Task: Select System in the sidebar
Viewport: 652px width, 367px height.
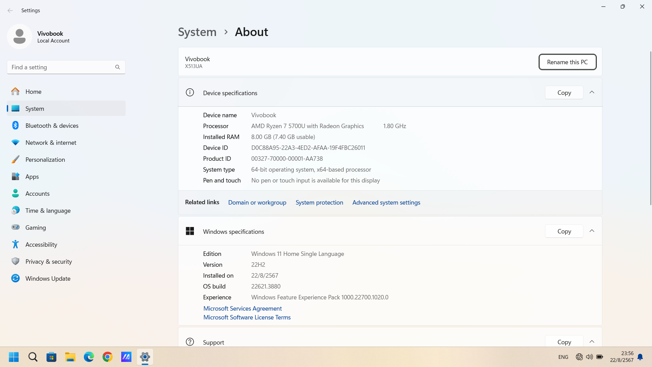Action: [x=66, y=108]
